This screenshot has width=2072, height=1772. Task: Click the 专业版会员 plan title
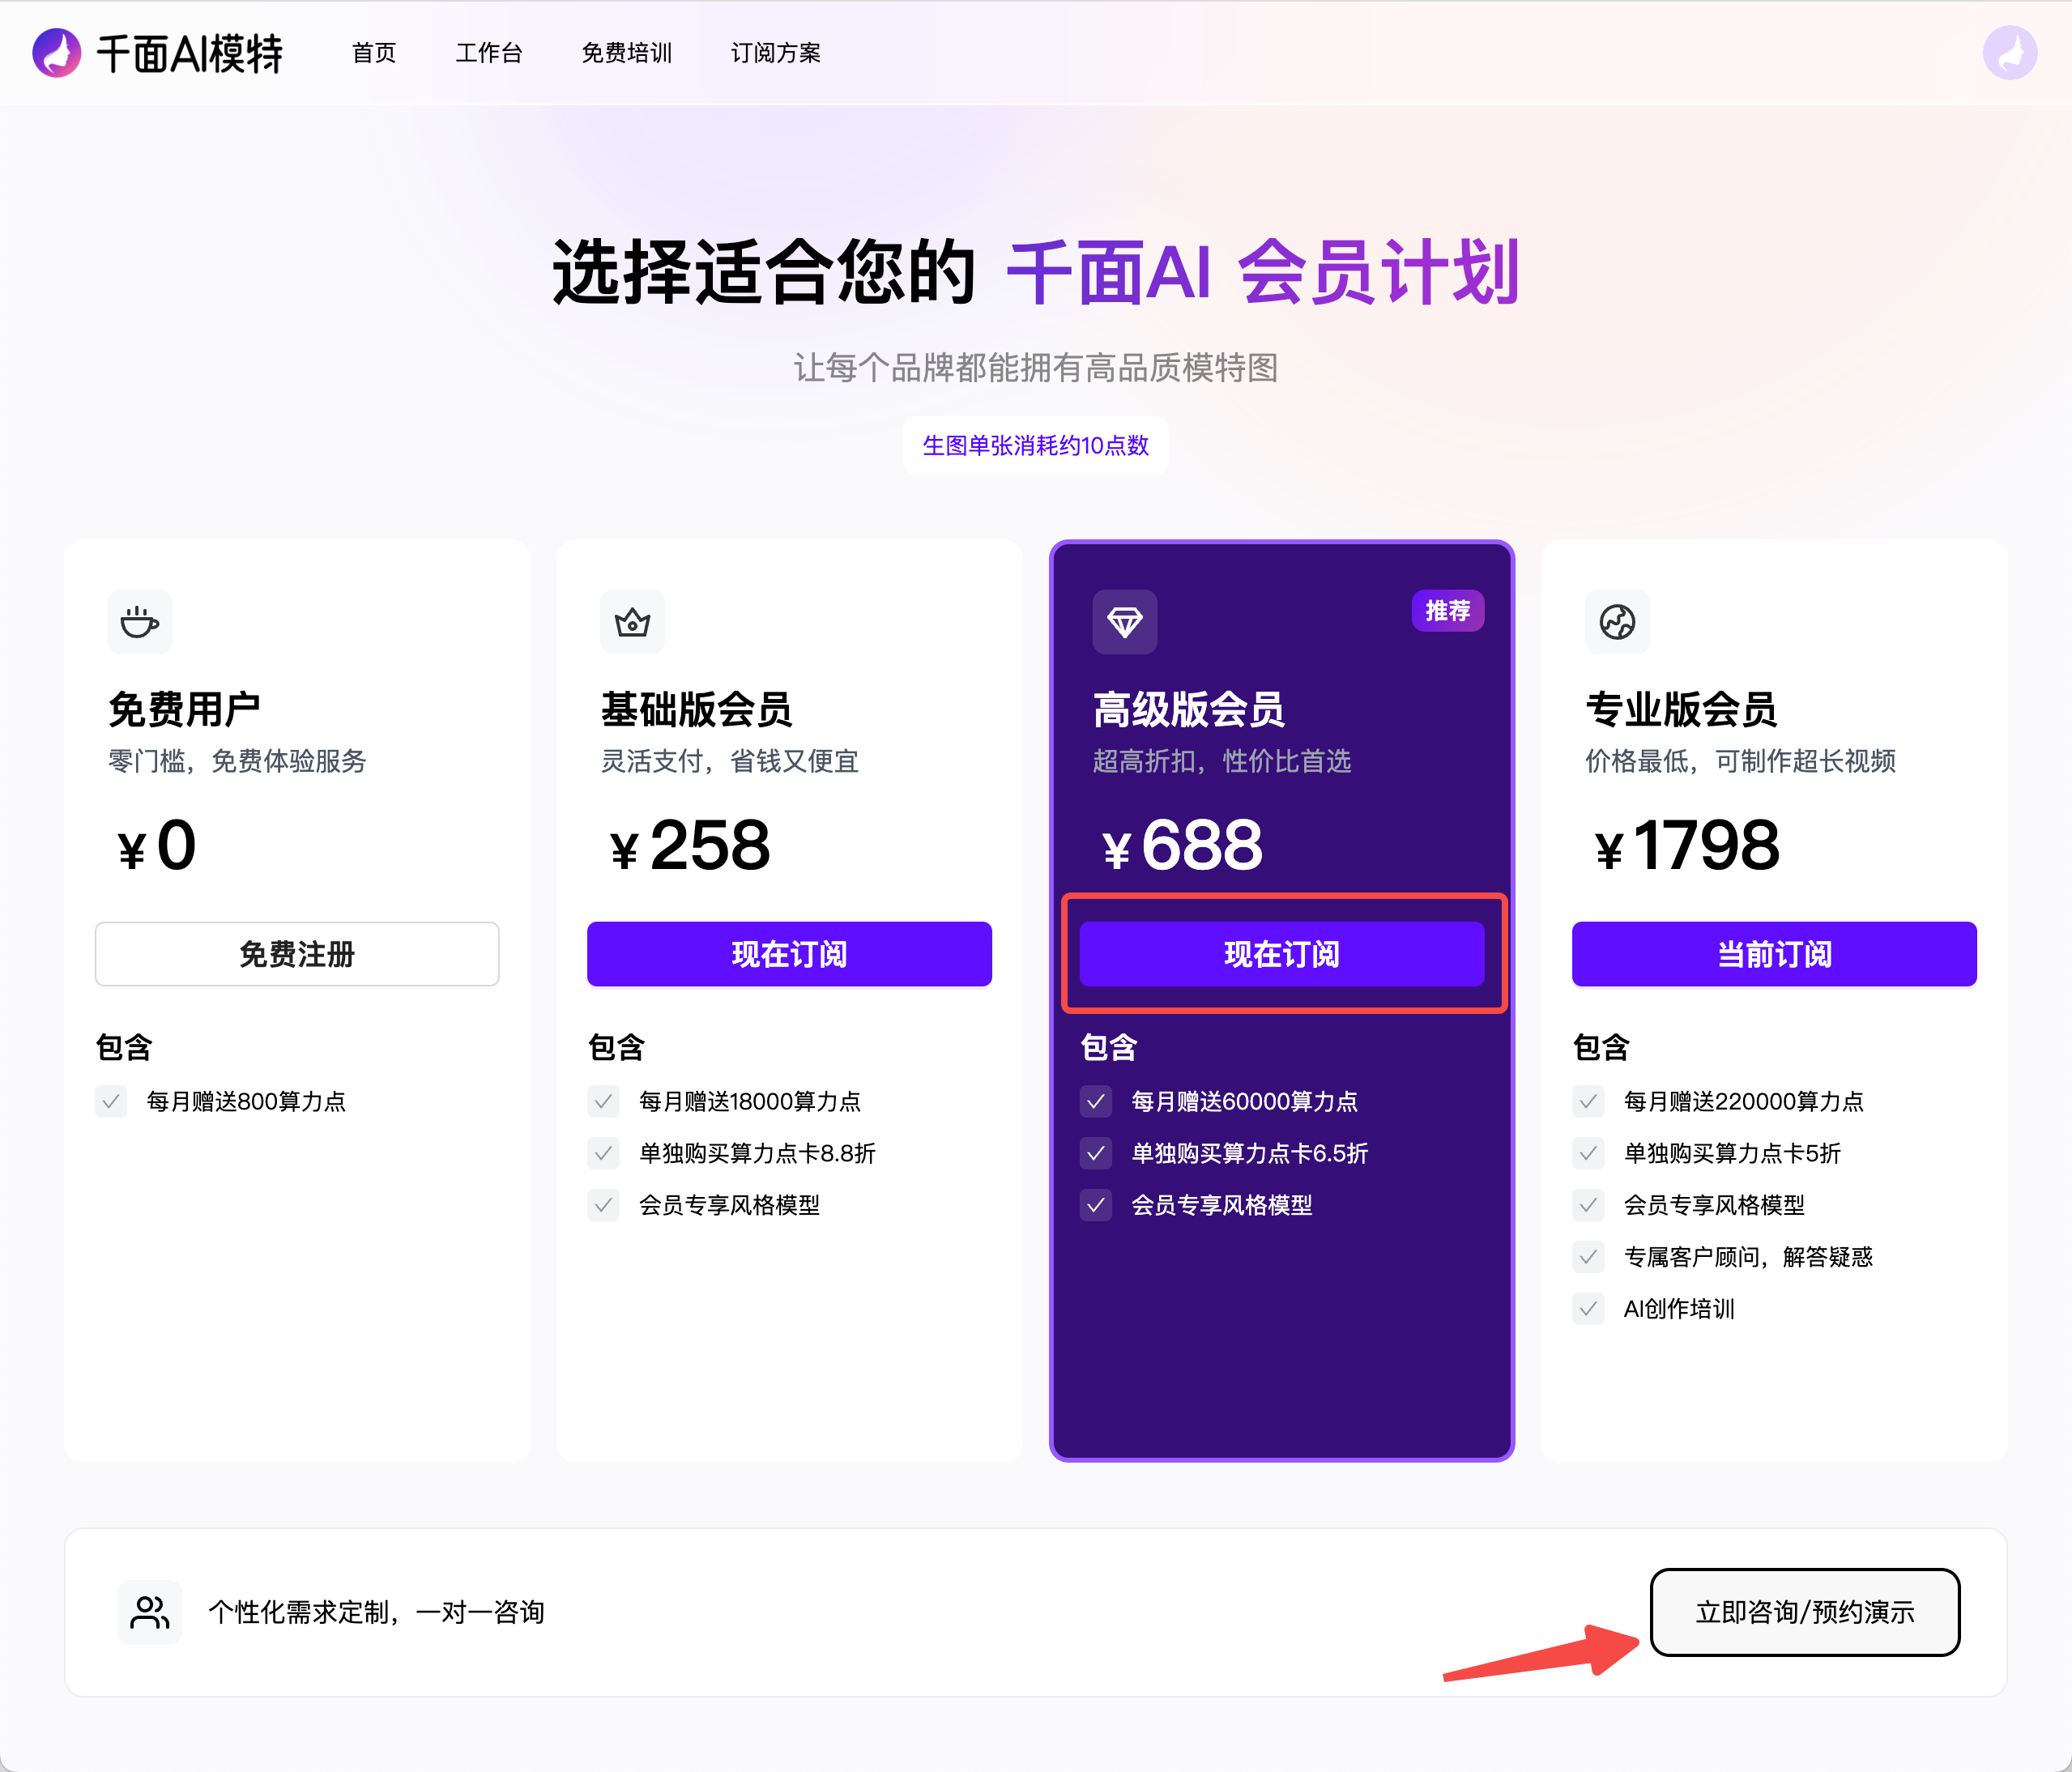pos(1681,710)
